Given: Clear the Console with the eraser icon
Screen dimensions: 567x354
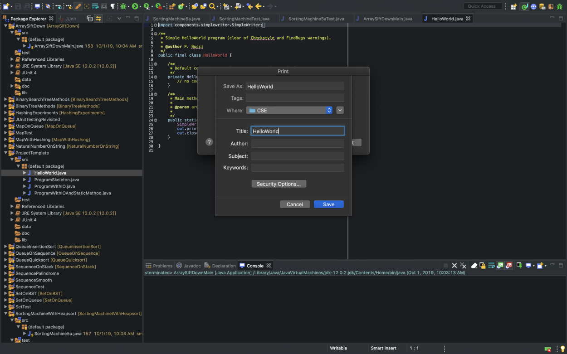Looking at the screenshot, I should click(474, 266).
